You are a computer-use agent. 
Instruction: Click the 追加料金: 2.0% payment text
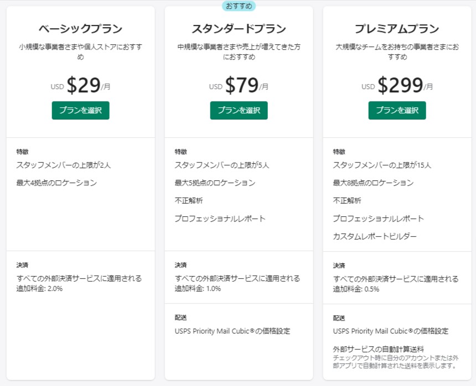[x=39, y=288]
